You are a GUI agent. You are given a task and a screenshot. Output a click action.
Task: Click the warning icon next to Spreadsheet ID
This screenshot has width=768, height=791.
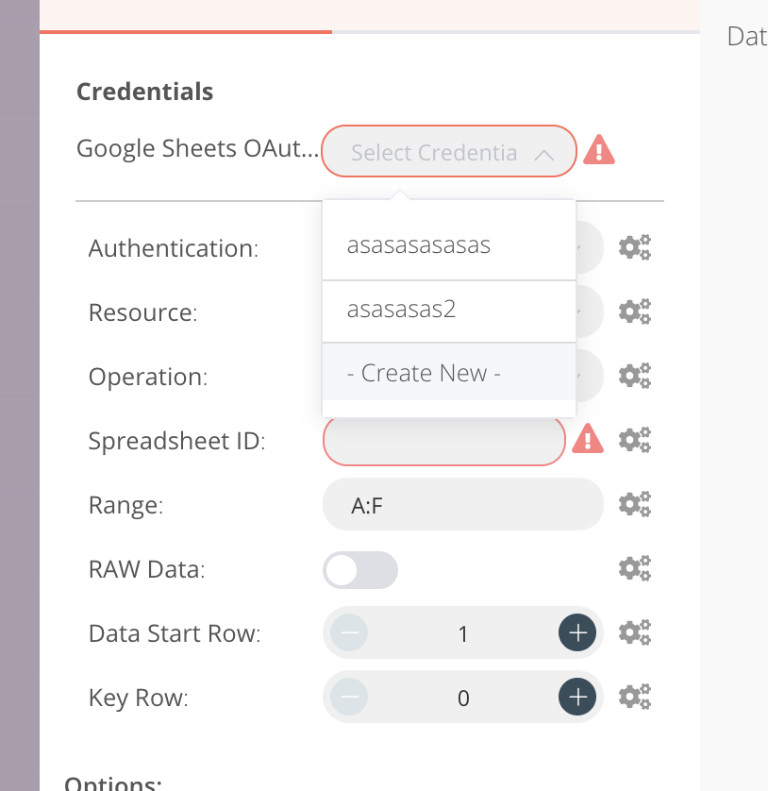point(587,439)
